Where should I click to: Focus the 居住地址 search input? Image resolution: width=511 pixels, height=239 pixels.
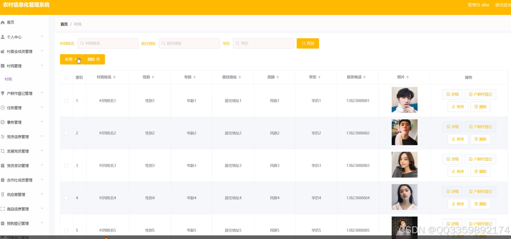click(189, 43)
